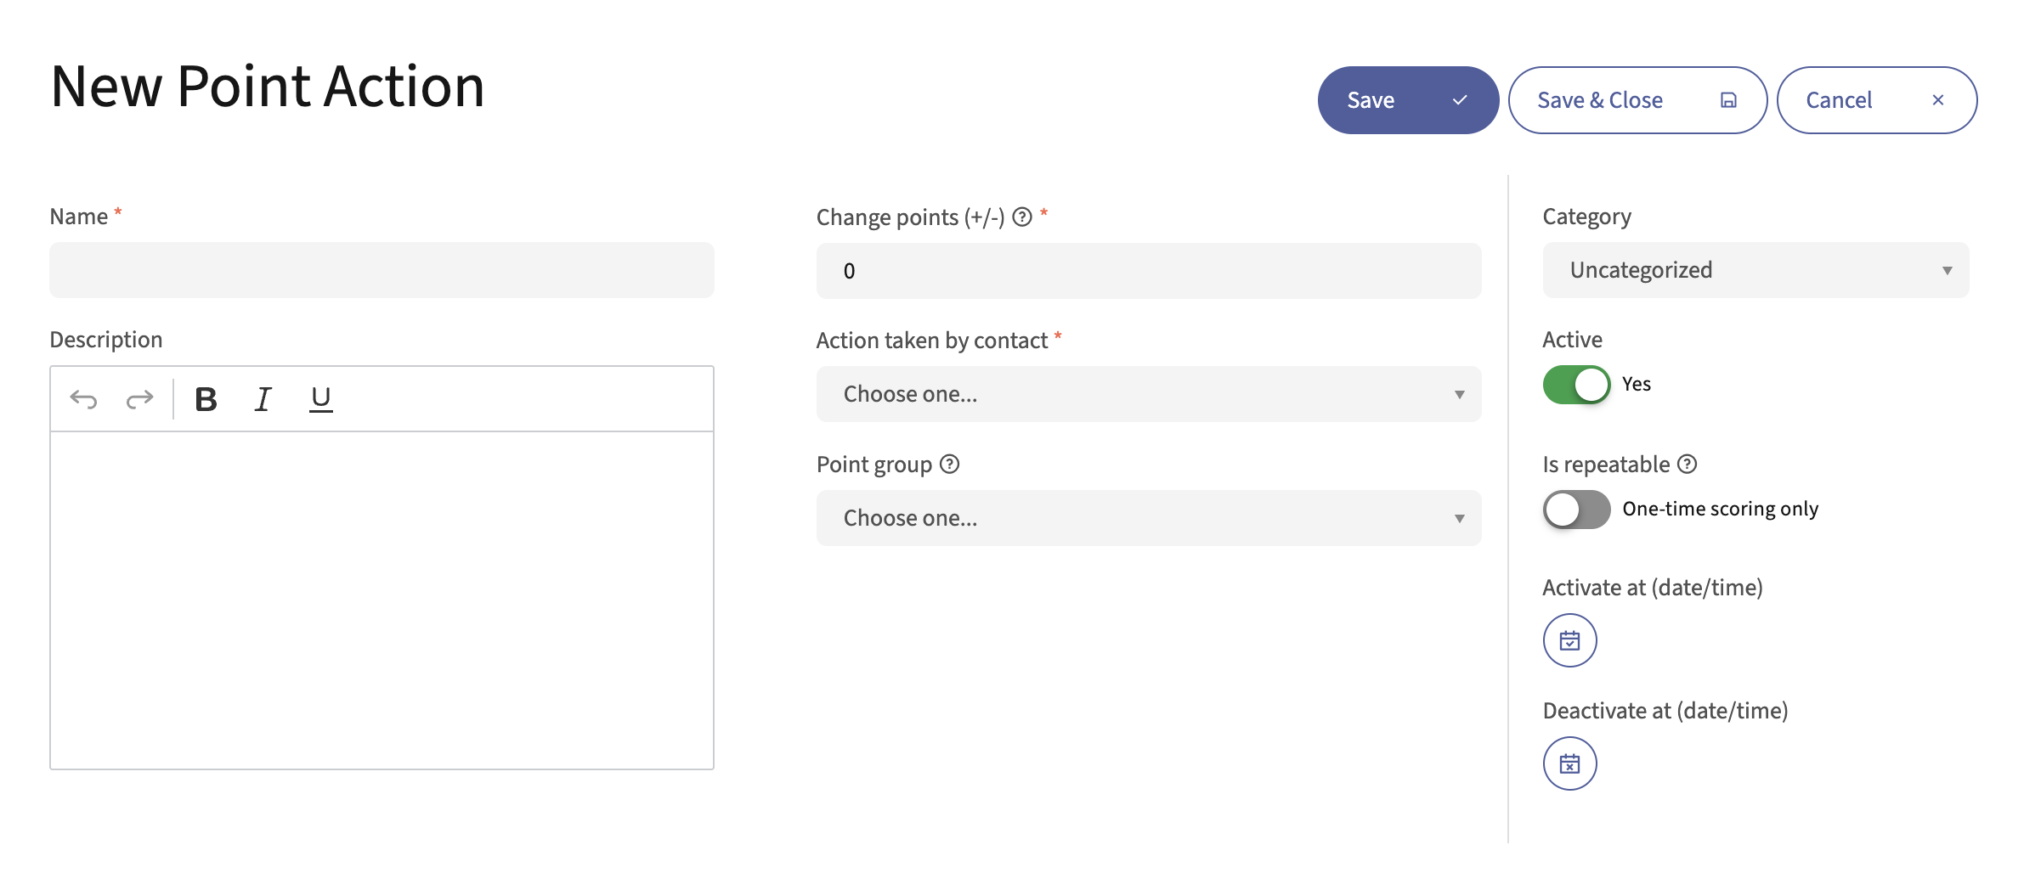
Task: Open the Point group dropdown
Action: point(1148,518)
